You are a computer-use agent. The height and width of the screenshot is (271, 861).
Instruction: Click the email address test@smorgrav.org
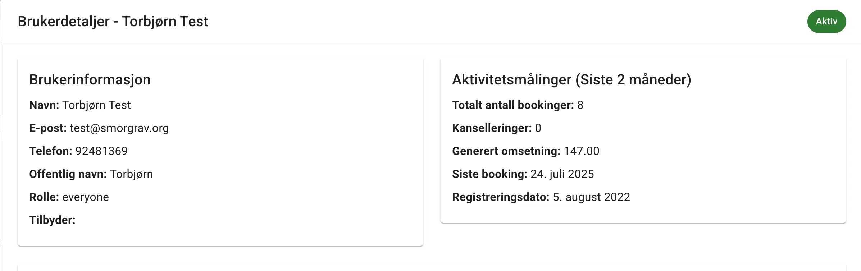pos(119,128)
